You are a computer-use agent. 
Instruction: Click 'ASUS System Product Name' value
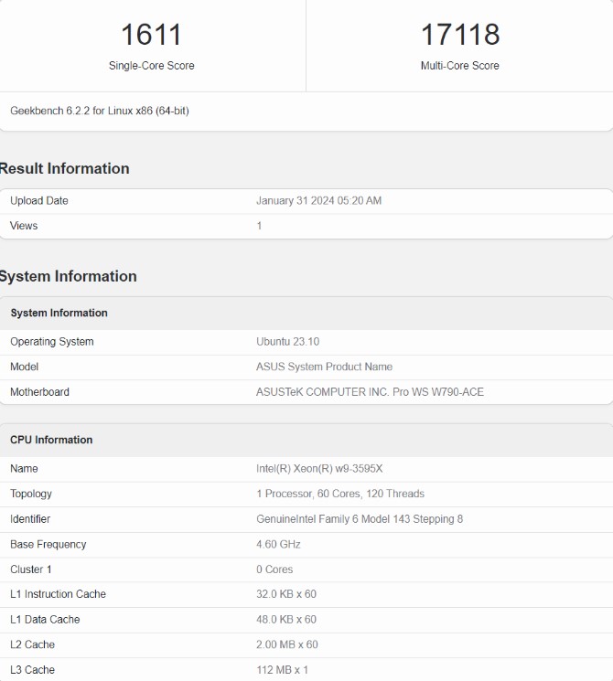(x=324, y=367)
